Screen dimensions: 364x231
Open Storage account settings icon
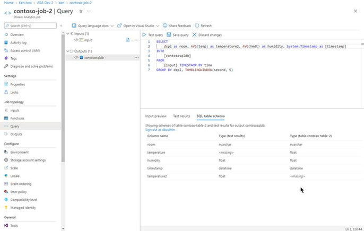pyautogui.click(x=6, y=160)
